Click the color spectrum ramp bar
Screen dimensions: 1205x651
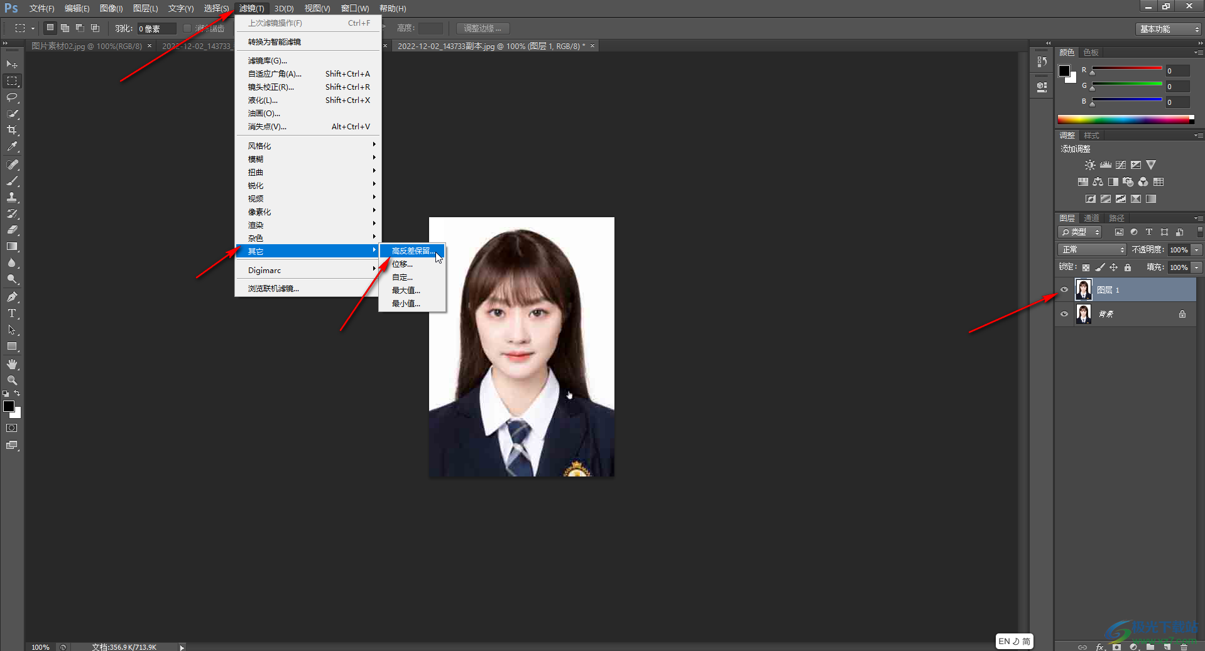[1126, 119]
